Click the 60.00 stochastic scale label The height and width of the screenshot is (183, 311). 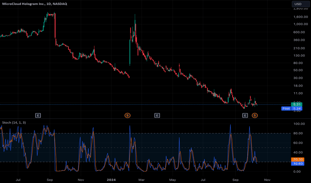298,143
